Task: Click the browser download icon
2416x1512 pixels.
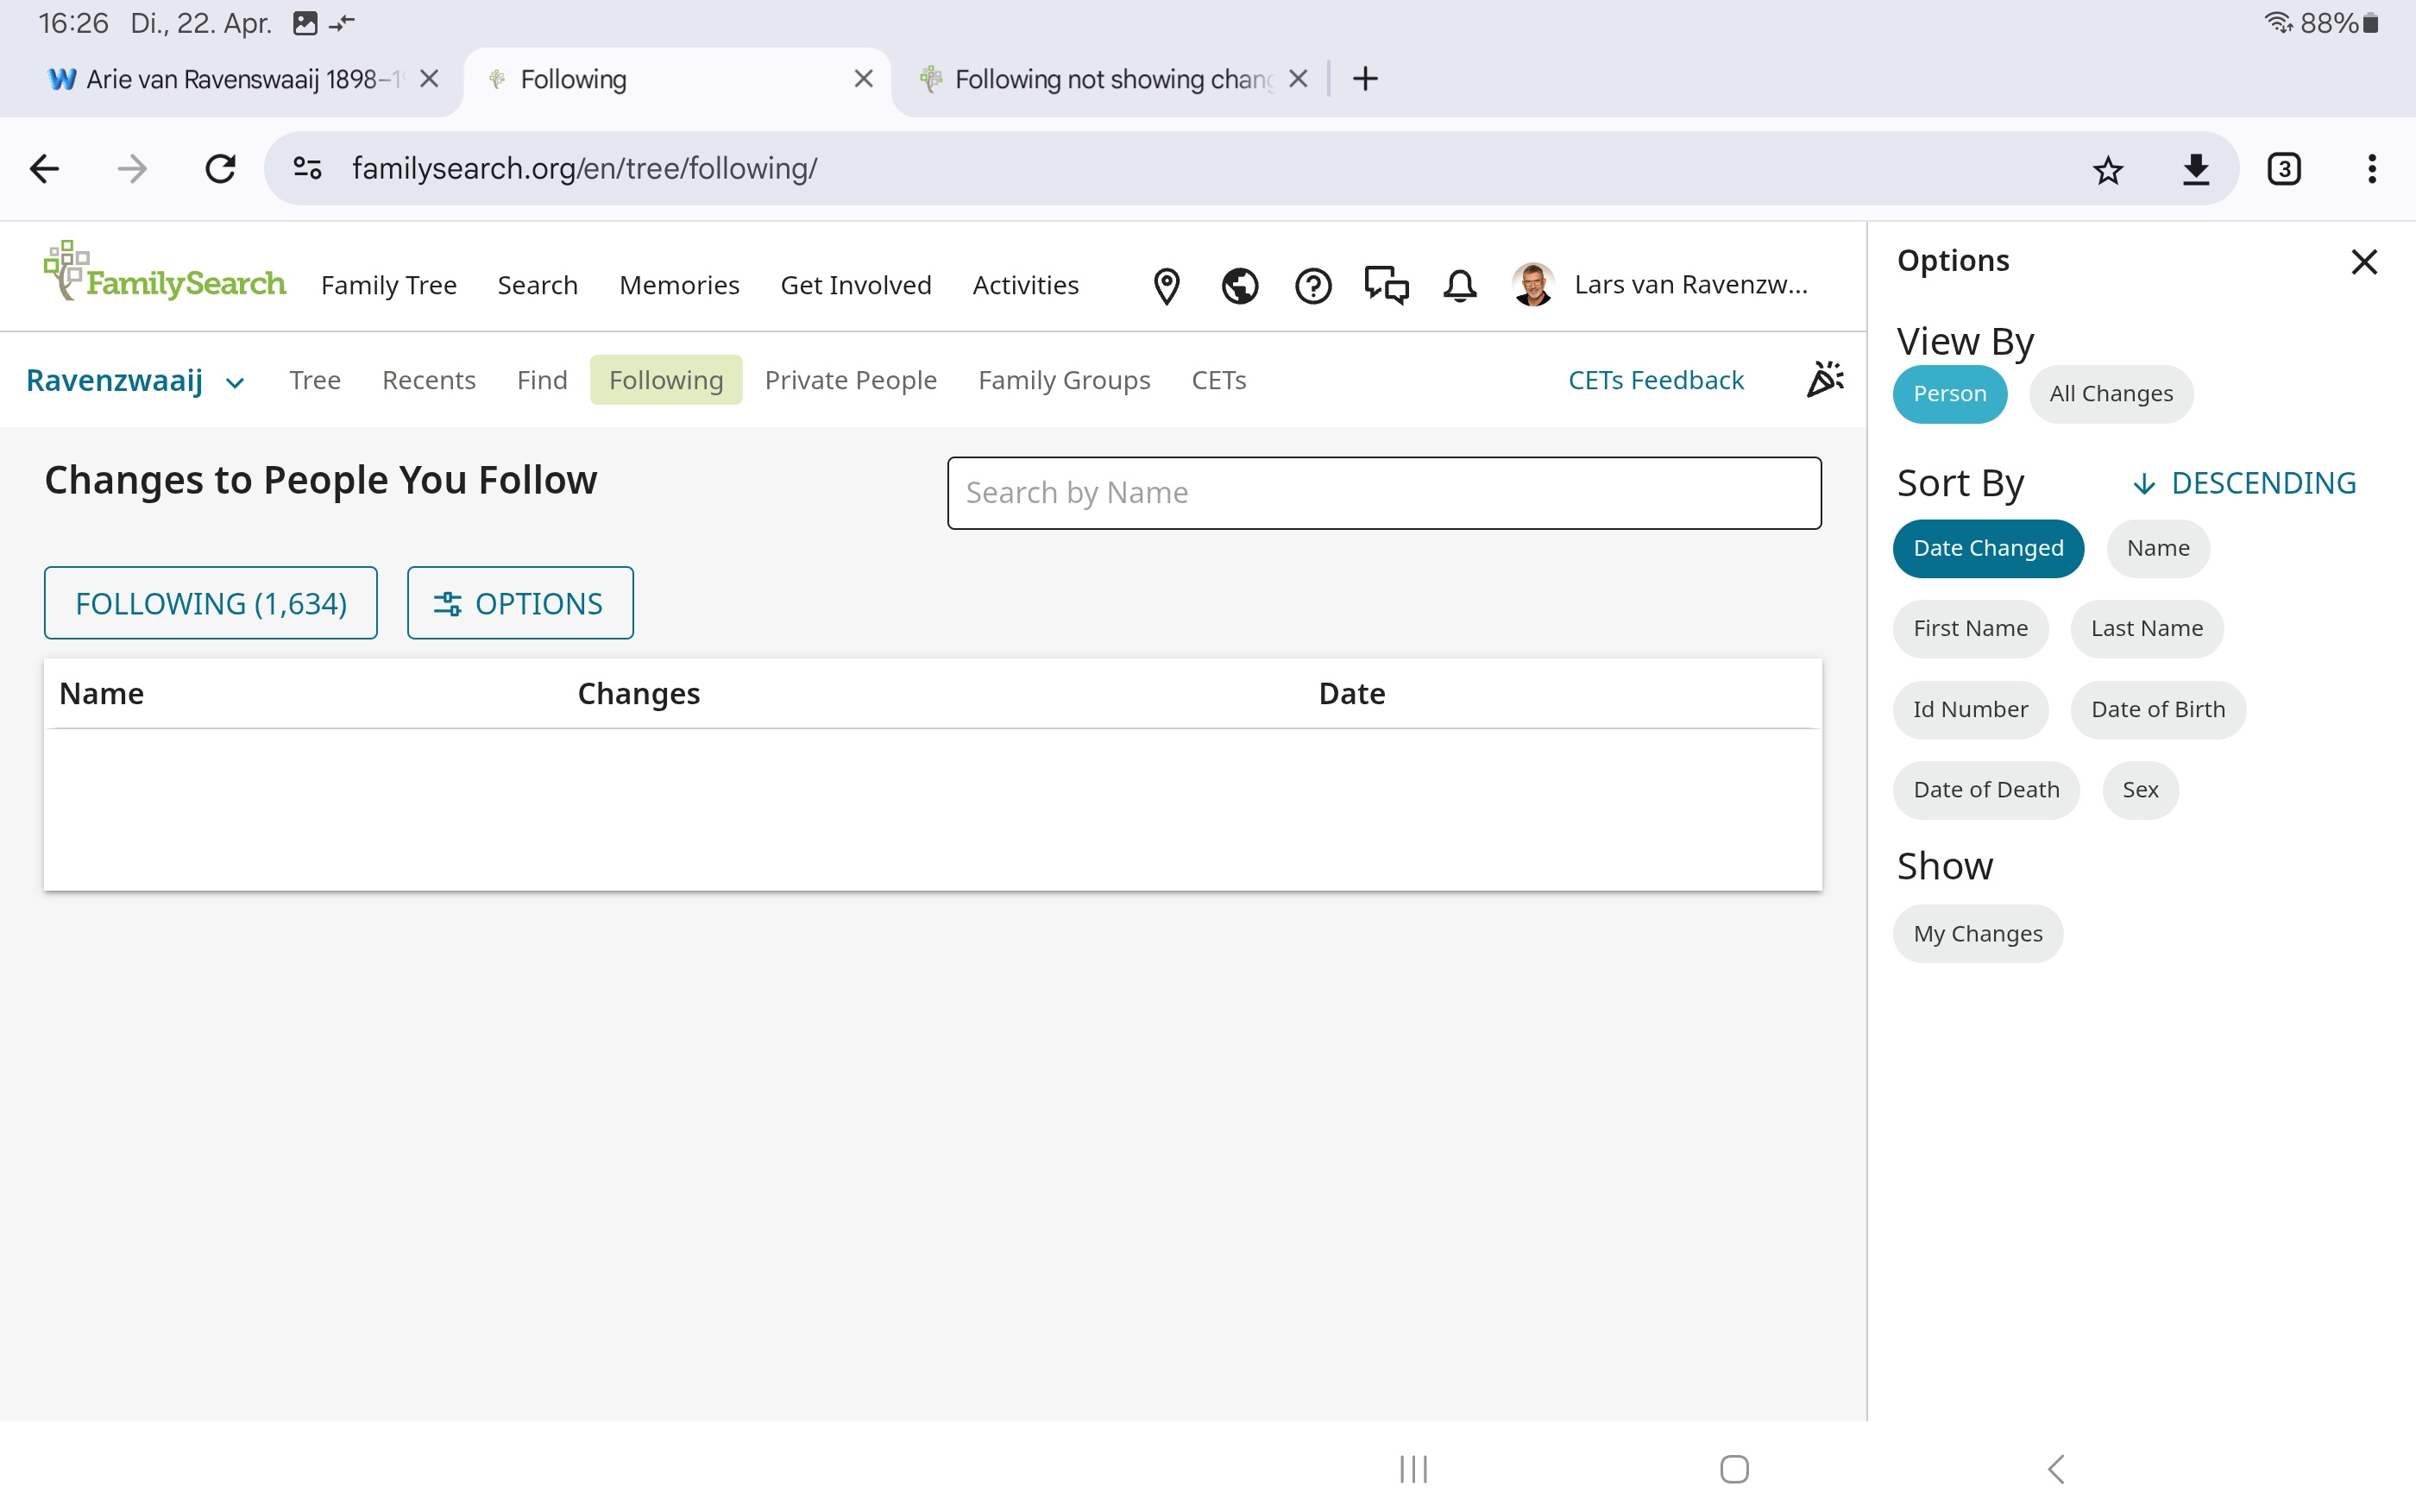Action: click(2195, 169)
